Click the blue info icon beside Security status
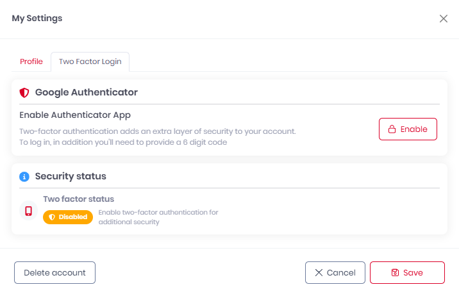 24,176
